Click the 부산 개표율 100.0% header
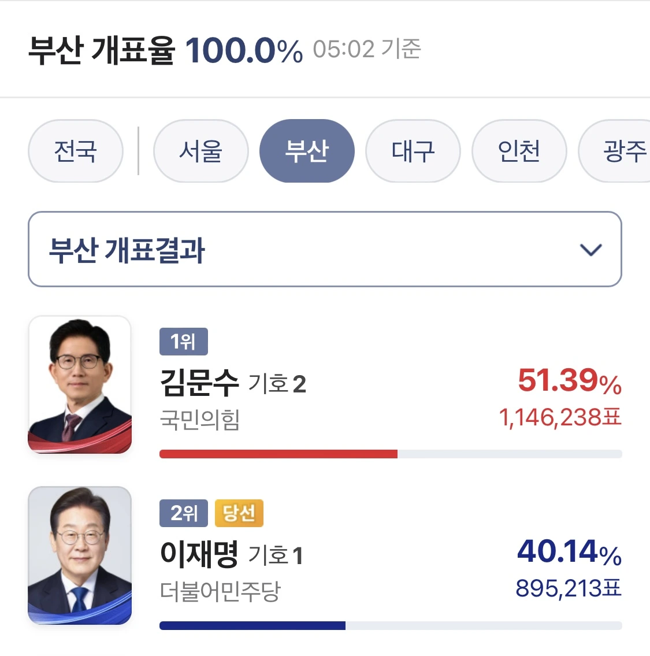Viewport: 650px width, 656px height. pos(165,50)
